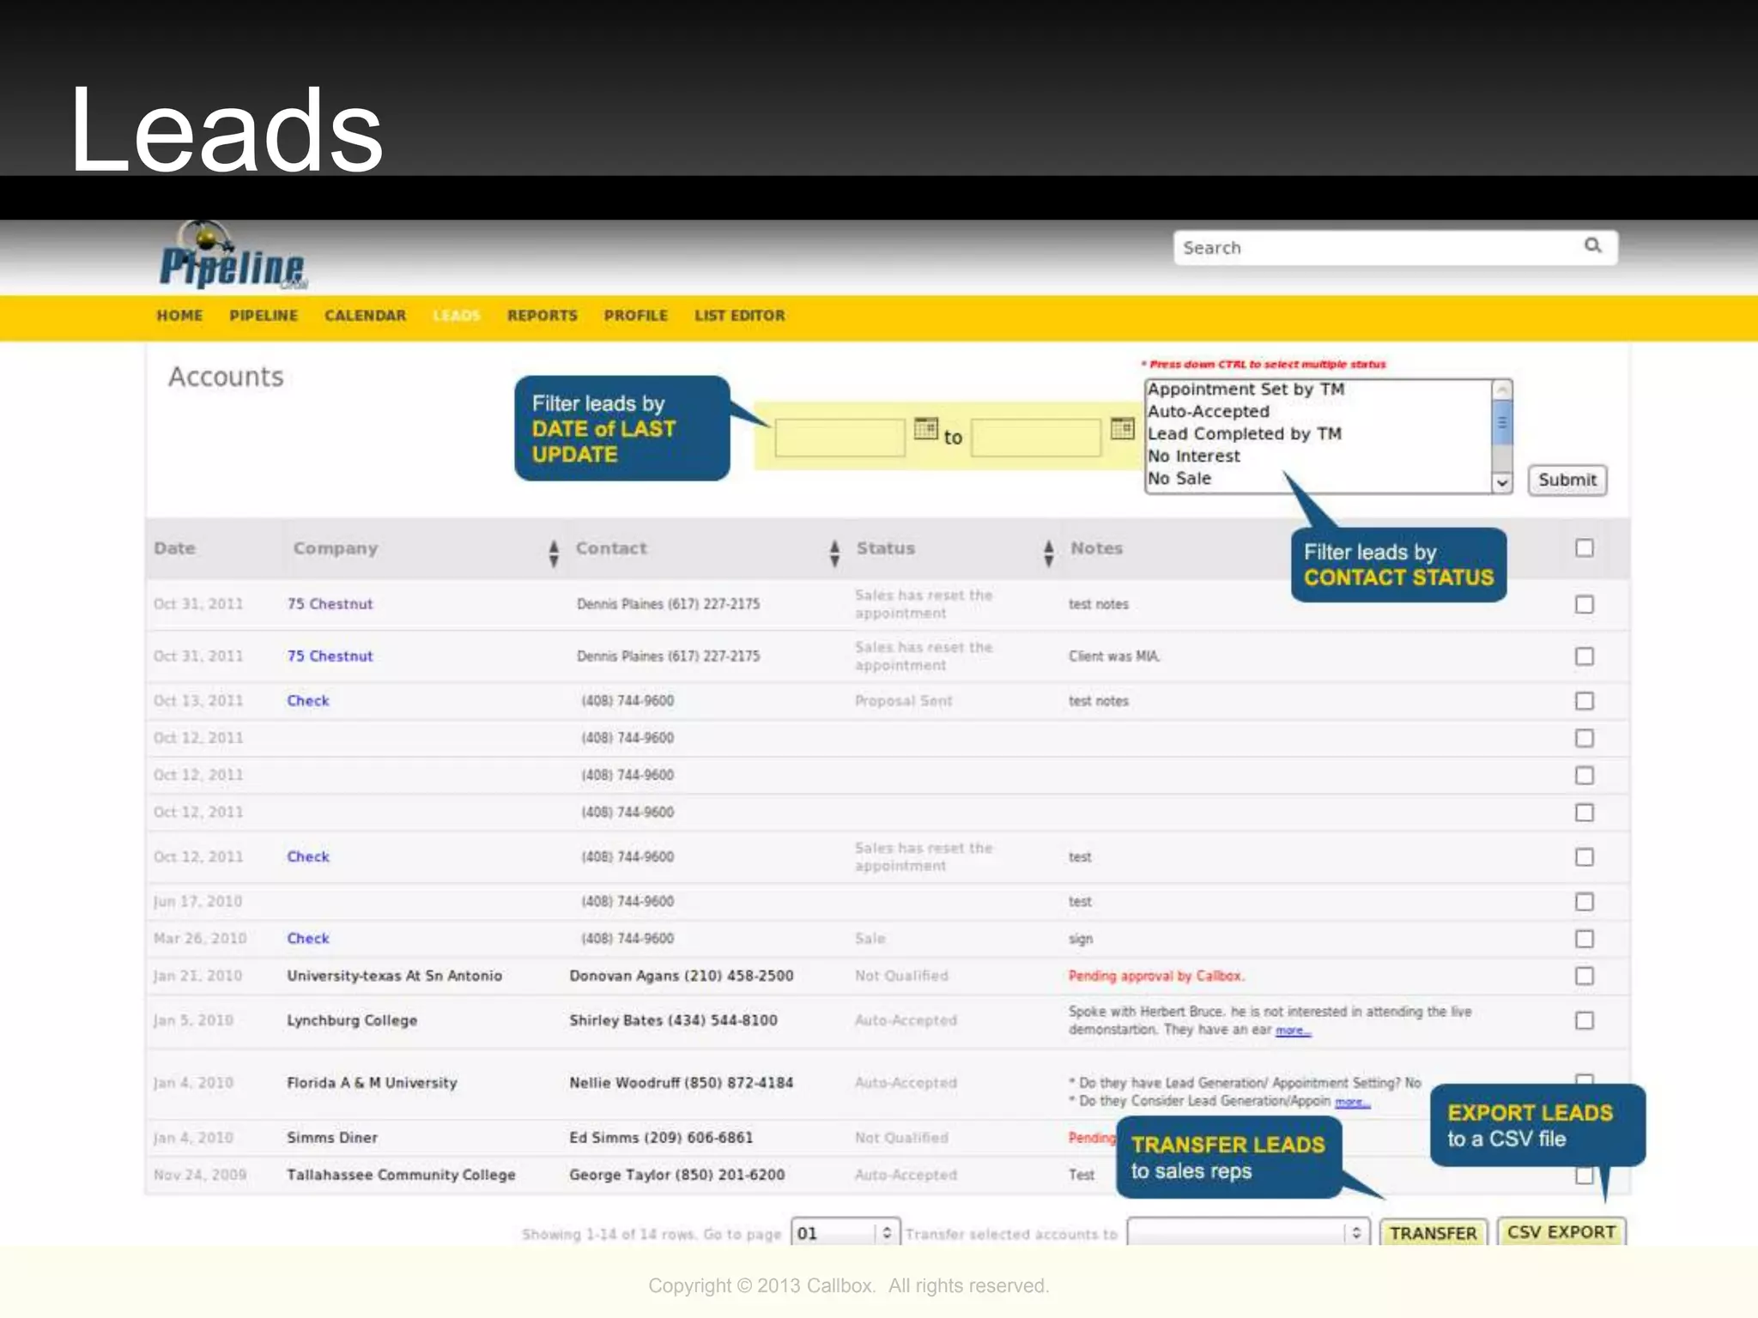Screen dimensions: 1758x1318
Task: Open the REPORTS menu item
Action: pyautogui.click(x=542, y=316)
